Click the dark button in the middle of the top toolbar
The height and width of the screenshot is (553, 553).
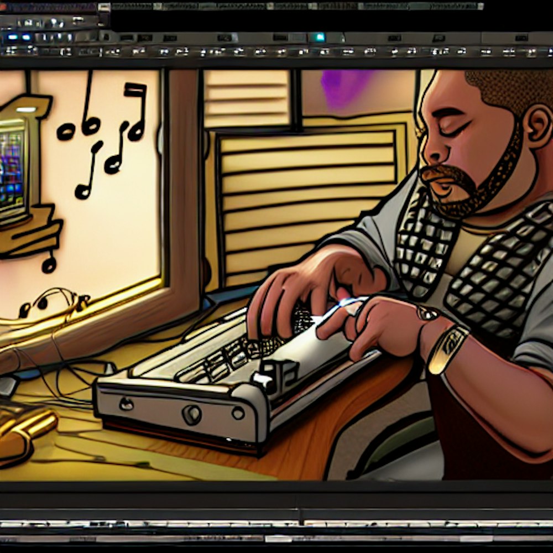225,38
